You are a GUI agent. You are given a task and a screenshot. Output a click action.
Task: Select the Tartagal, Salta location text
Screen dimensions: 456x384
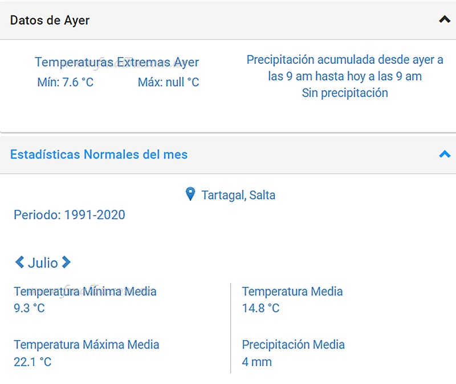pyautogui.click(x=238, y=195)
